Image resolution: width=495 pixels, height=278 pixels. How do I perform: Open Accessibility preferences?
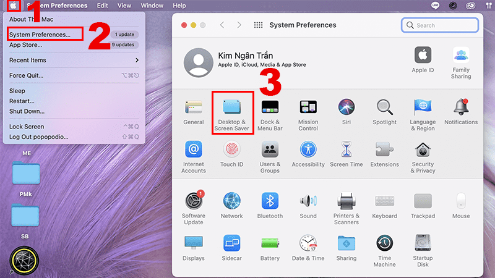pyautogui.click(x=308, y=154)
